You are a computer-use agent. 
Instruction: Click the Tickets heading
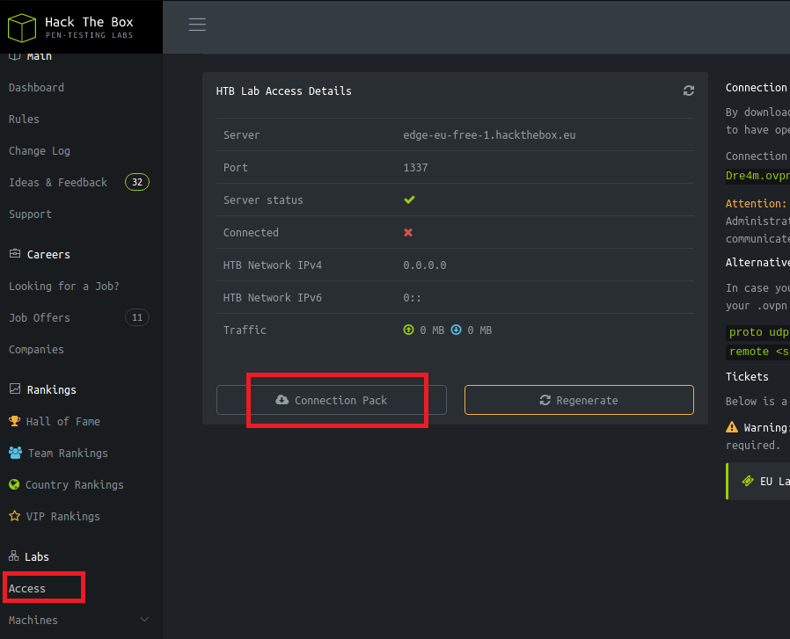[x=747, y=377]
